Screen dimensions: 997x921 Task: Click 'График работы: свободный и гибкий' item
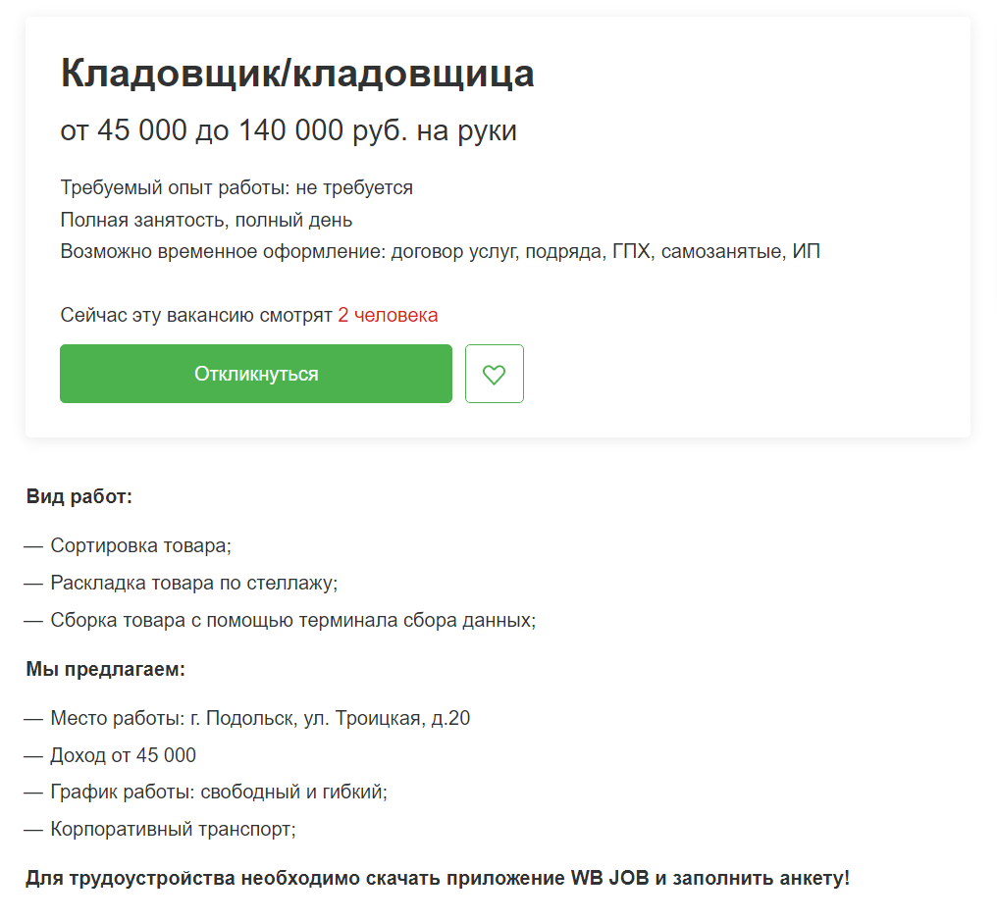(218, 792)
